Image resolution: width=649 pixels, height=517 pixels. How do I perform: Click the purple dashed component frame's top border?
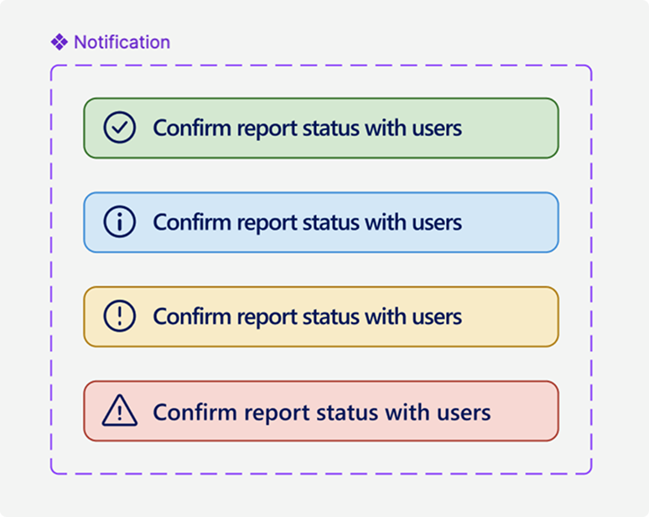[x=321, y=65]
